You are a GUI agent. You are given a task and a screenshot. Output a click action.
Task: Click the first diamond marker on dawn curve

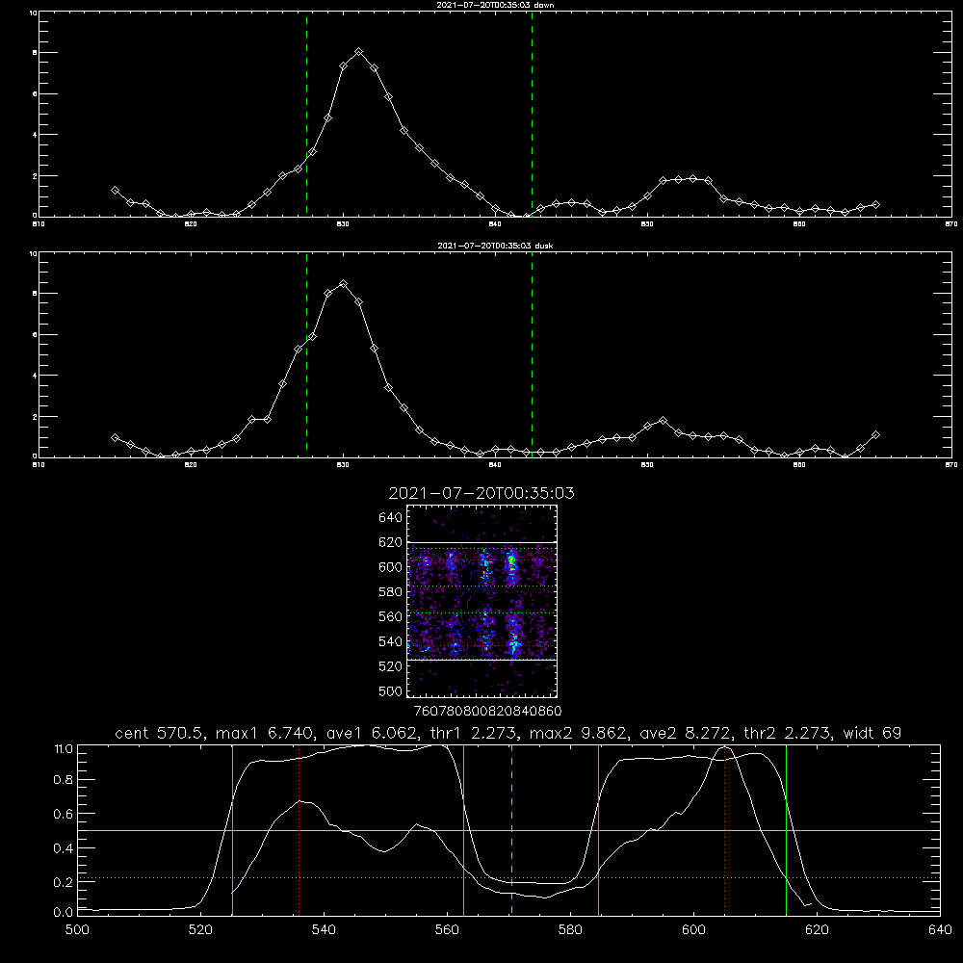pyautogui.click(x=115, y=191)
